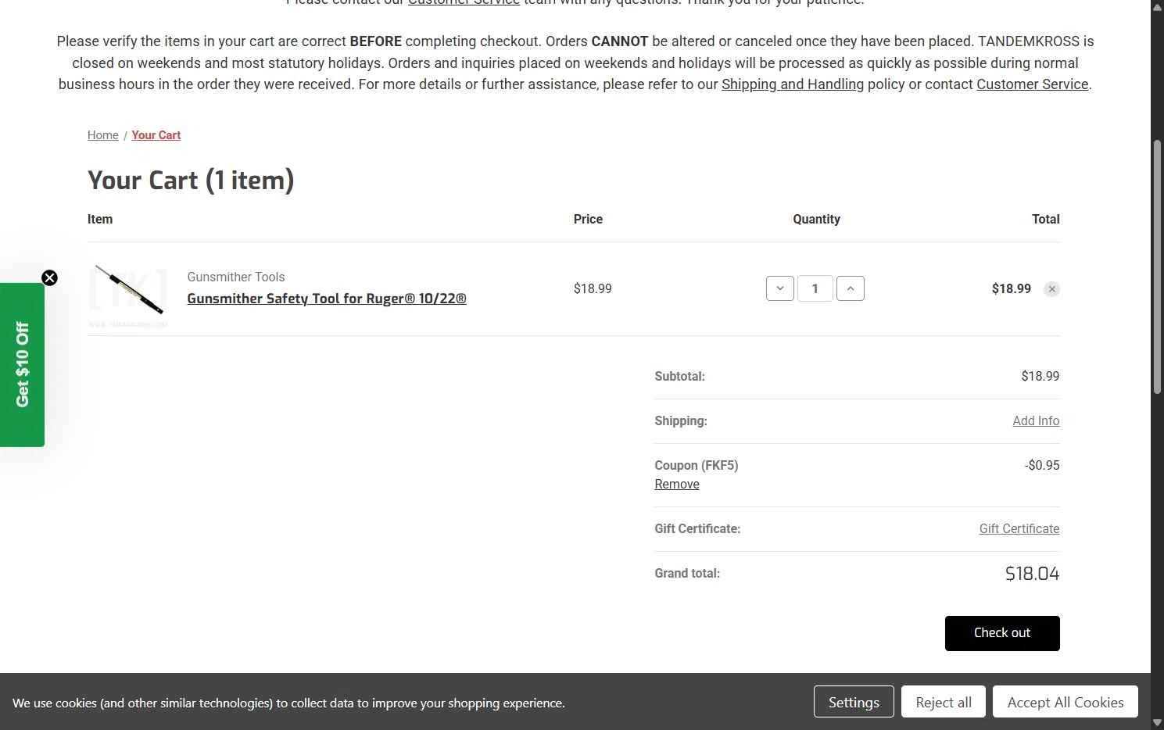
Task: Click the coupon discount -$0.95
Action: tap(1042, 465)
